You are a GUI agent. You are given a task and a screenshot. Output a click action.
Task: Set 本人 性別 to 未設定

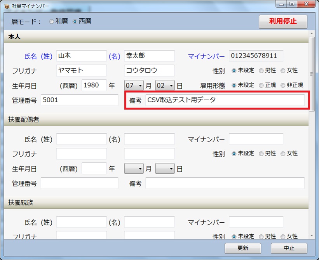click(x=234, y=71)
